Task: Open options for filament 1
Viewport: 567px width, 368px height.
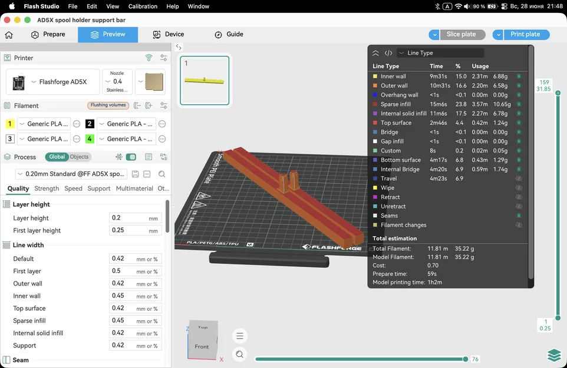Action: pos(77,124)
